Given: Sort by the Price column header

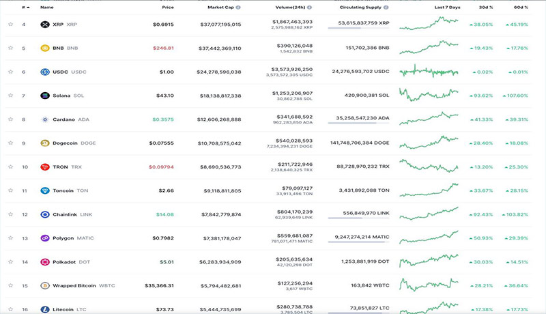Looking at the screenshot, I should tap(168, 7).
